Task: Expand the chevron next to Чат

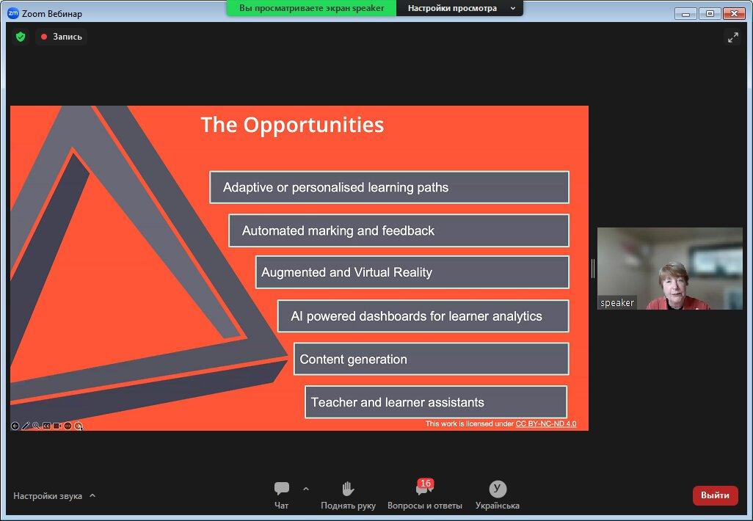Action: coord(306,489)
